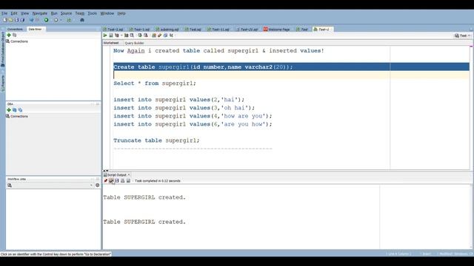474x266 pixels.
Task: Click the Save All icon in main toolbar
Action: pos(22,20)
